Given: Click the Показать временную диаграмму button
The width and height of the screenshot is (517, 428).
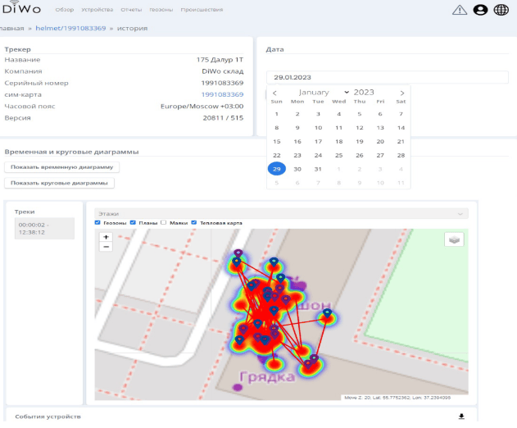Looking at the screenshot, I should (62, 167).
